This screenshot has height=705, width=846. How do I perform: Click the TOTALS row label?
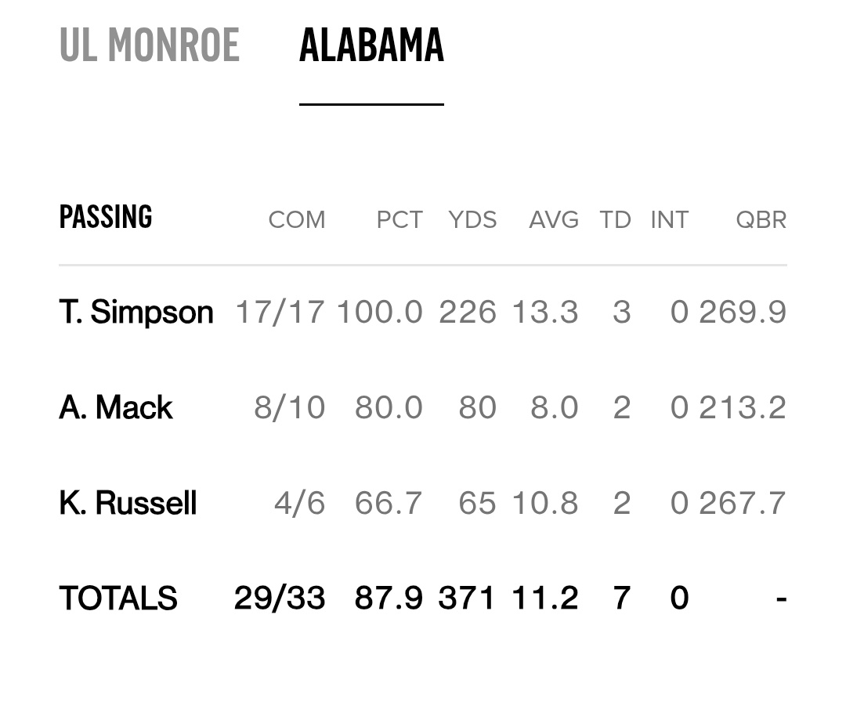coord(118,598)
